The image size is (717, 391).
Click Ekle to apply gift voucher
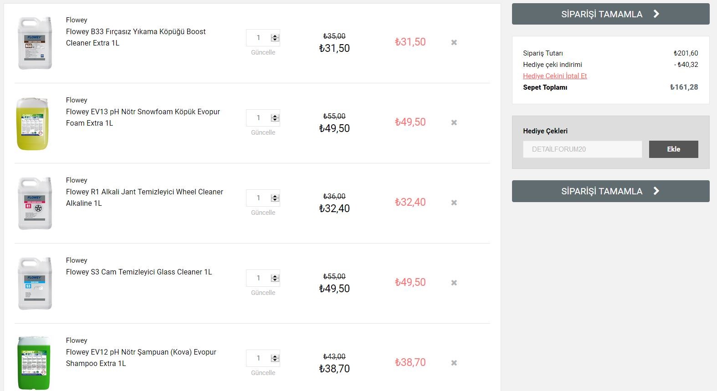pyautogui.click(x=673, y=149)
